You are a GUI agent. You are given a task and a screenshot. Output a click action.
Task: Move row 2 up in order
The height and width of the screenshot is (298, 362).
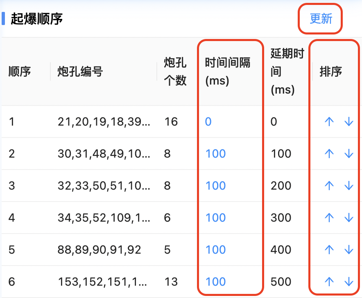[329, 154]
